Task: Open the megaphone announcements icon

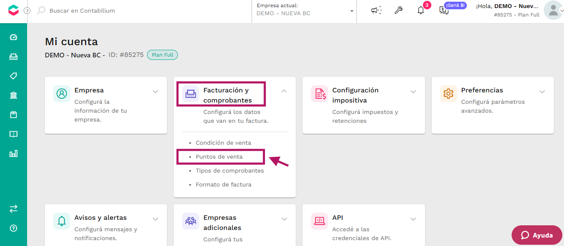Action: (376, 11)
